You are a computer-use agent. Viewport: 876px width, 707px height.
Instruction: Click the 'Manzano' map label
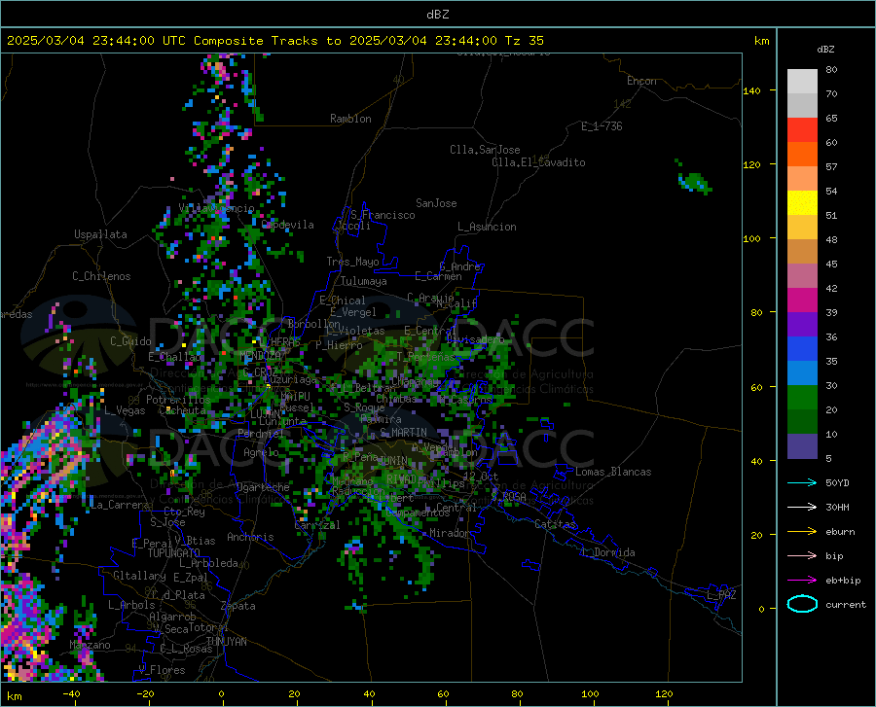pos(90,645)
